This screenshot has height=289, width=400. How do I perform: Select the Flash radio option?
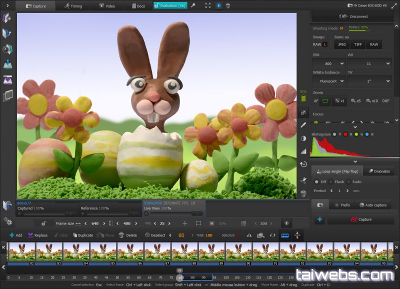tap(331, 181)
